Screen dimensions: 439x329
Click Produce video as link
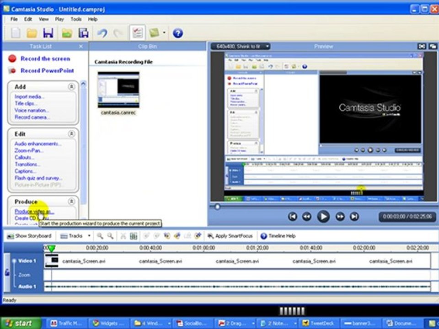pos(34,212)
